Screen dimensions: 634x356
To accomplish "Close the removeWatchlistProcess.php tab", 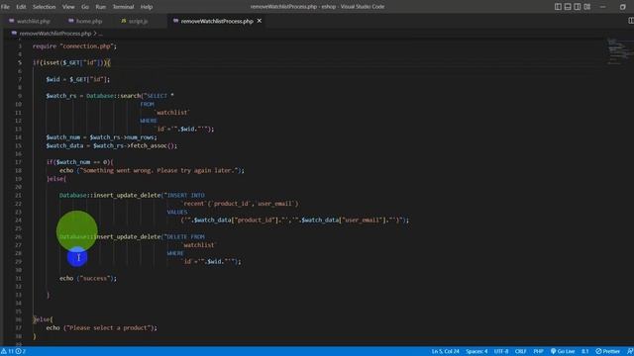I will pos(260,21).
